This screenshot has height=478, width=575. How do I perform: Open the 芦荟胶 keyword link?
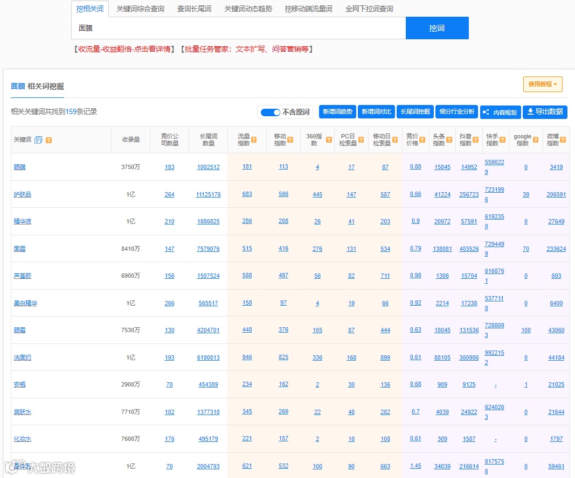coord(23,276)
